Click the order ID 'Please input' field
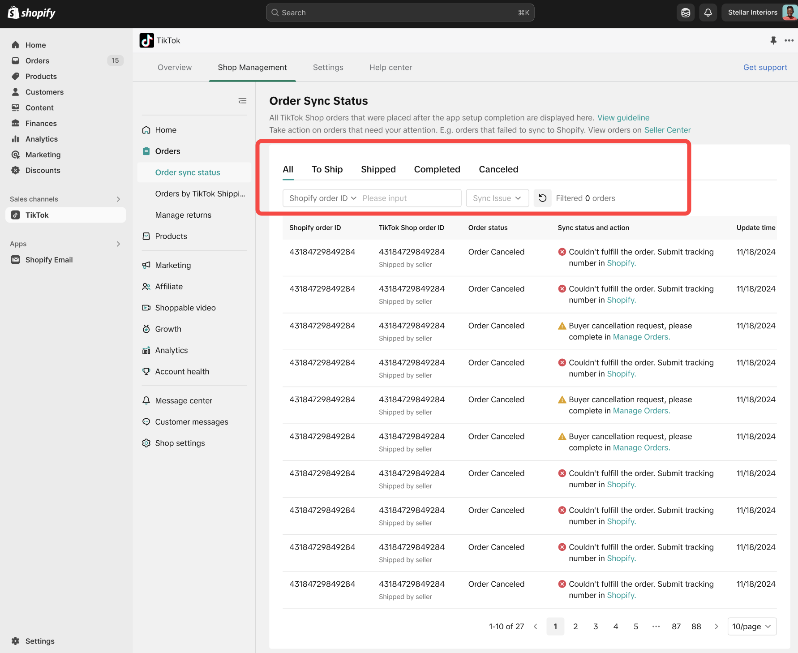This screenshot has width=798, height=653. pos(409,198)
